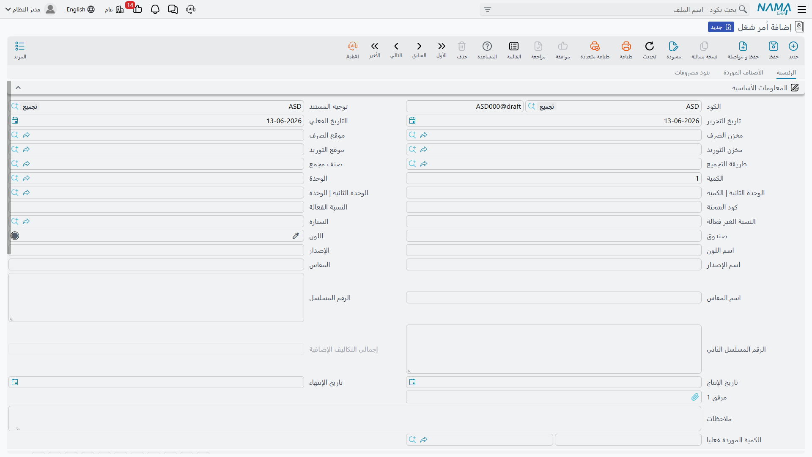Open the عام branch selector
Screen dimensions: 812x457
coord(114,9)
